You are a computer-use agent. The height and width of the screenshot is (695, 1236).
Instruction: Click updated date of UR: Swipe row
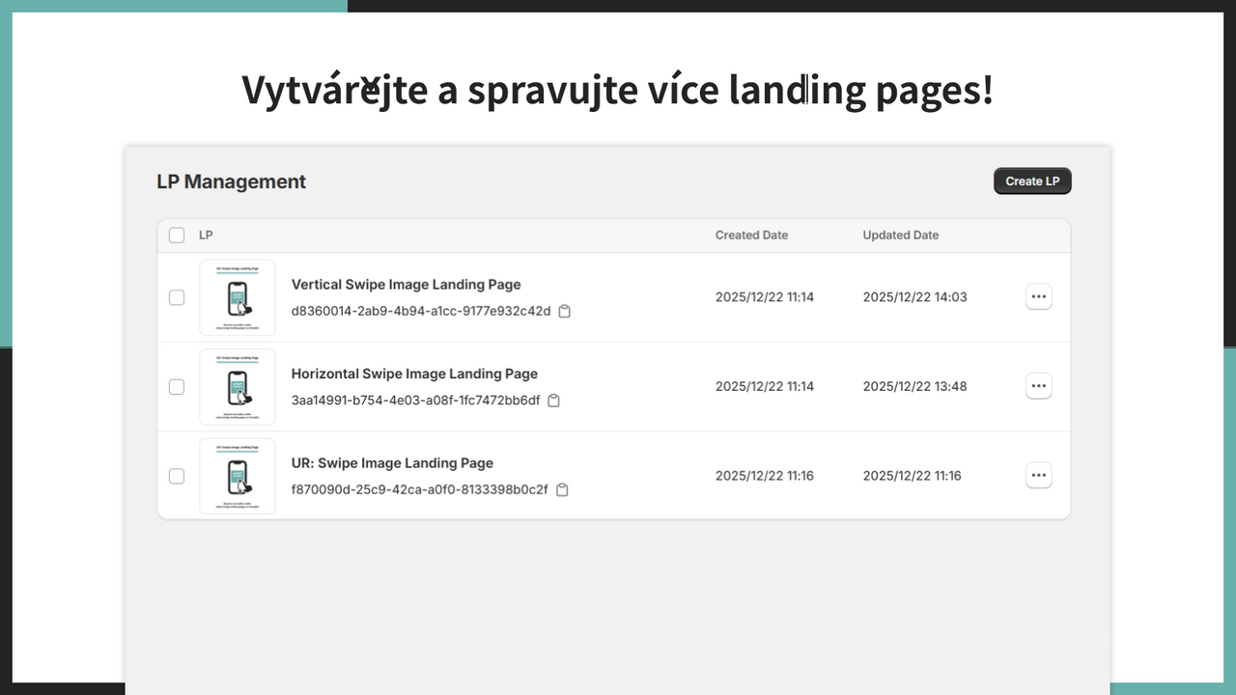[913, 476]
